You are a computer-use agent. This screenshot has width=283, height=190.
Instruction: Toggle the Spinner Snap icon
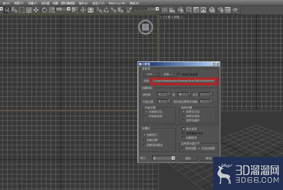point(120,10)
